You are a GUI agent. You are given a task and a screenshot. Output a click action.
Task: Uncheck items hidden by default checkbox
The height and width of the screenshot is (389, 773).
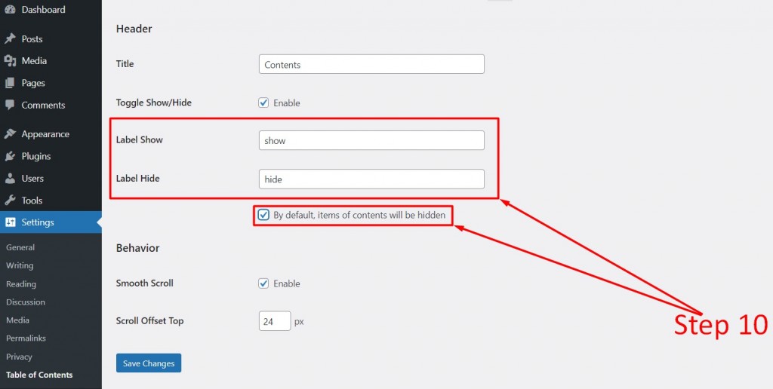pos(263,215)
